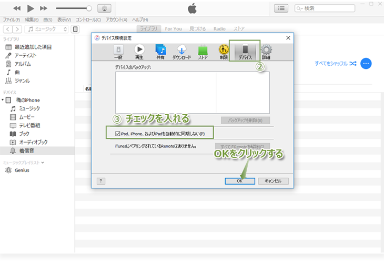Click the play button in iTunes toolbar
384x262 pixels.
(31, 8)
